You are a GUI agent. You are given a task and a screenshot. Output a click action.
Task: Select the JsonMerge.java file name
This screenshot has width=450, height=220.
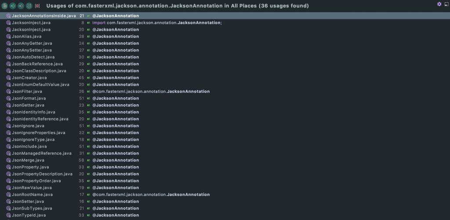(x=28, y=160)
